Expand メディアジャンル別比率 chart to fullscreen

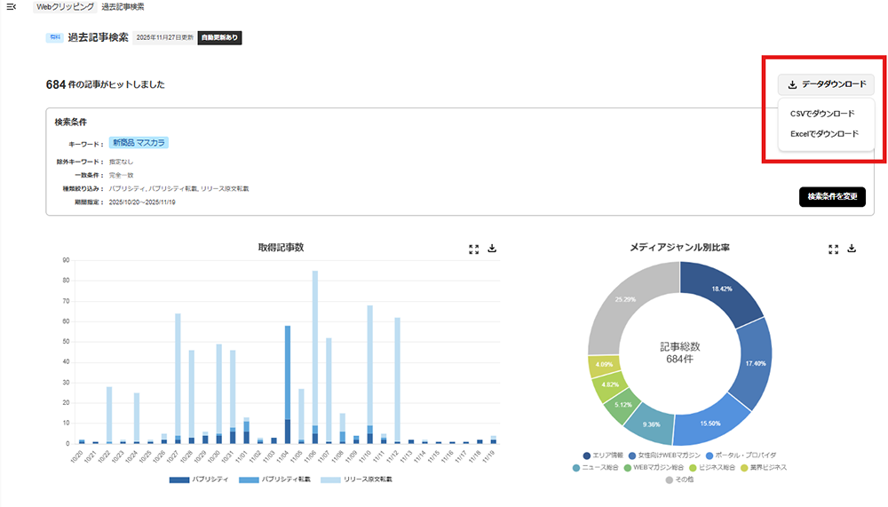click(833, 250)
